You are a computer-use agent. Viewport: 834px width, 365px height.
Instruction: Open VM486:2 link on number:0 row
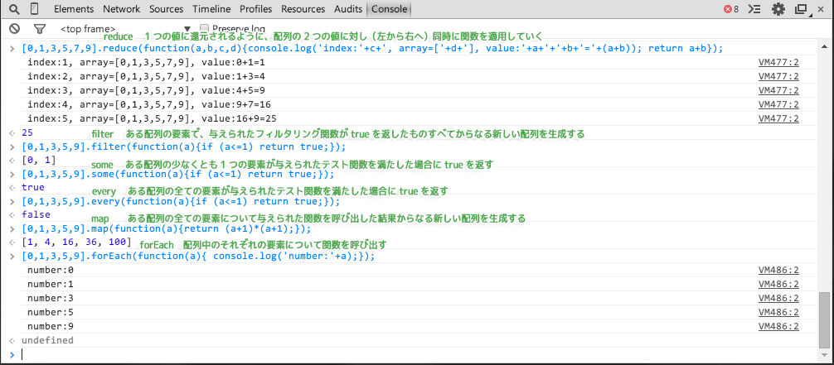[x=778, y=271]
